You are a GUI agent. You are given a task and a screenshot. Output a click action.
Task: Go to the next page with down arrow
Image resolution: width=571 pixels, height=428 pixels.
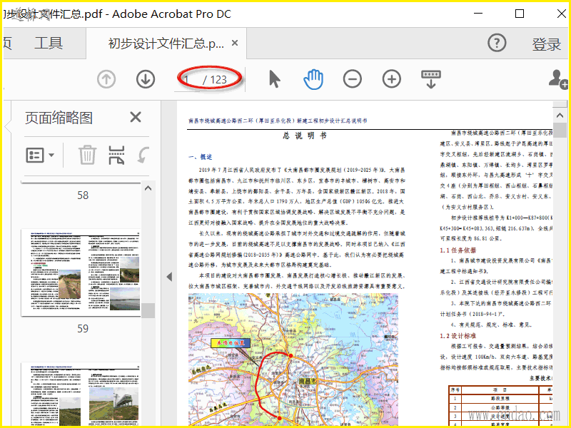[x=146, y=79]
